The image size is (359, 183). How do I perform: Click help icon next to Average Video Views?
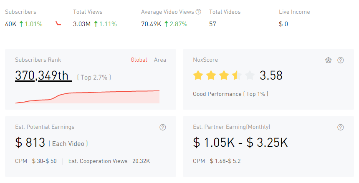pyautogui.click(x=198, y=12)
